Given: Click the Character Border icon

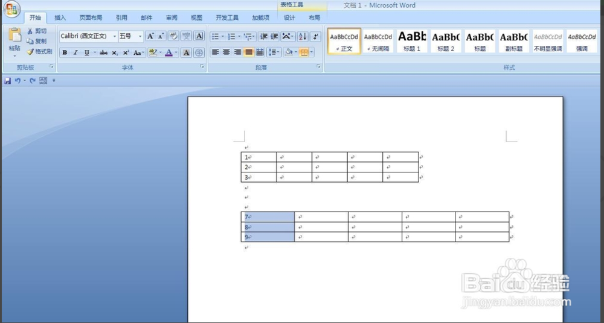Looking at the screenshot, I should (199, 36).
